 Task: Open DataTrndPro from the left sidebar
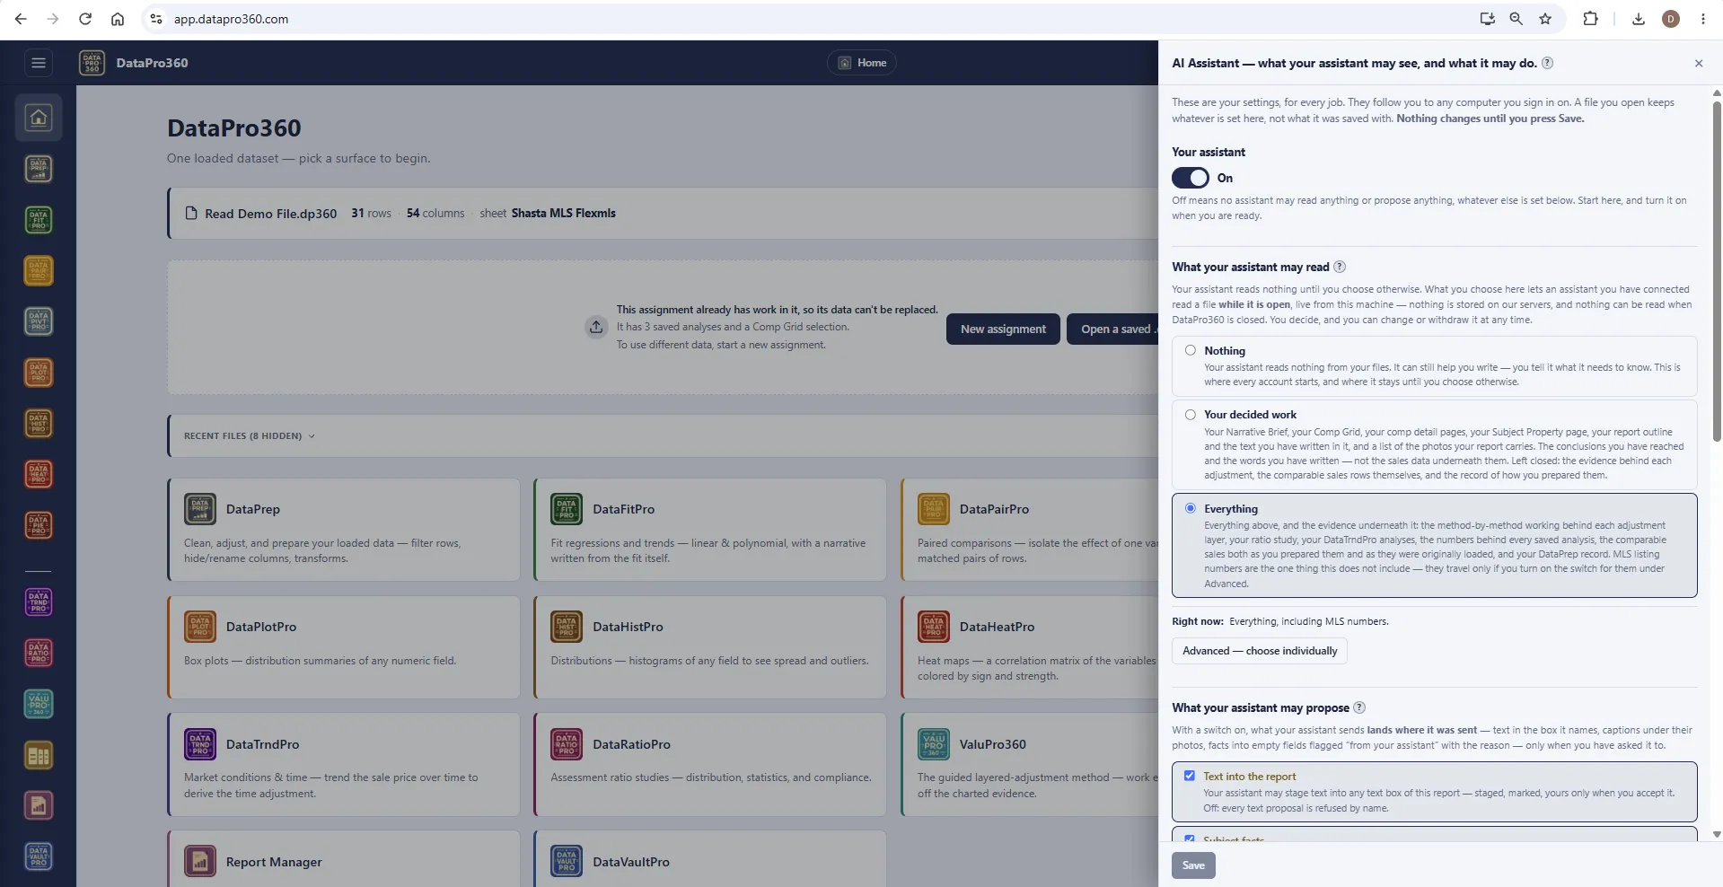[39, 602]
